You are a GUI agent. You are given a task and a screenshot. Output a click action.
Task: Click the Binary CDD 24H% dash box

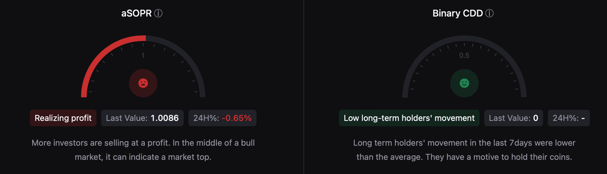point(569,118)
